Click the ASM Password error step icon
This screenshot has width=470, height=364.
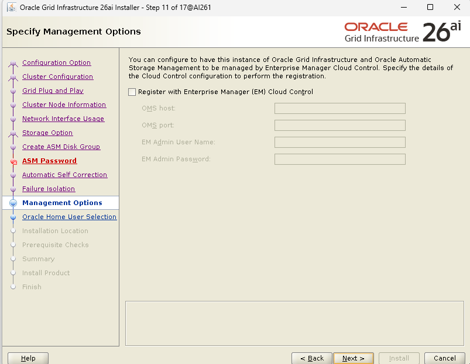13,161
